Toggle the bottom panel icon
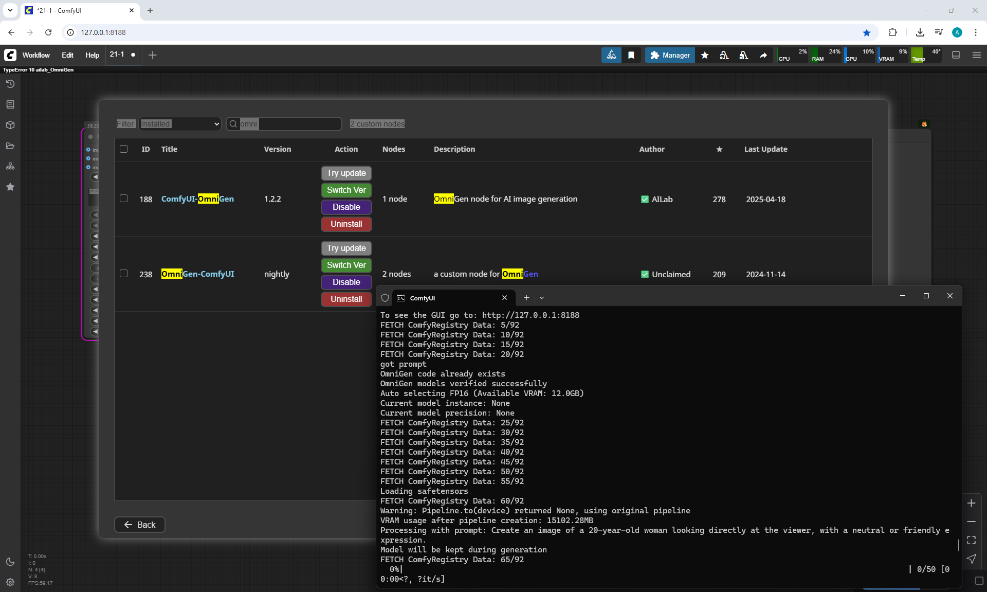Screen dimensions: 987x592 (x=956, y=55)
